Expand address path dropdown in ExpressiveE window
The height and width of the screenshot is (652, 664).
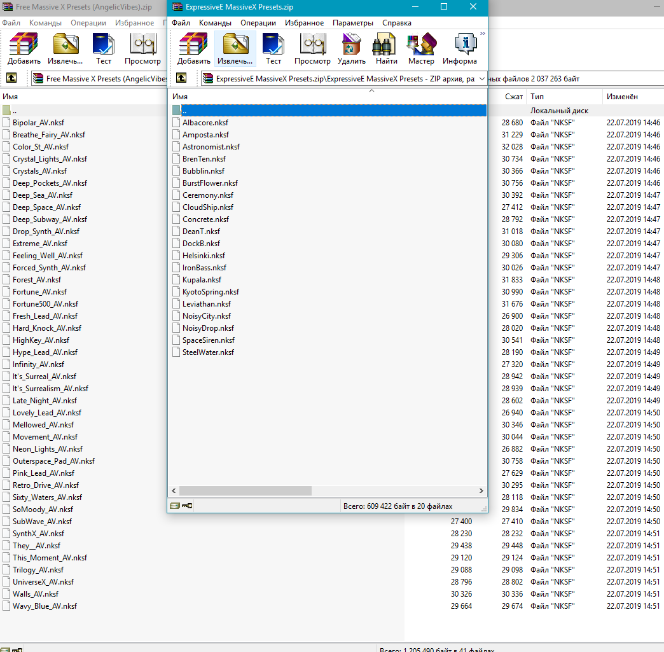(481, 78)
